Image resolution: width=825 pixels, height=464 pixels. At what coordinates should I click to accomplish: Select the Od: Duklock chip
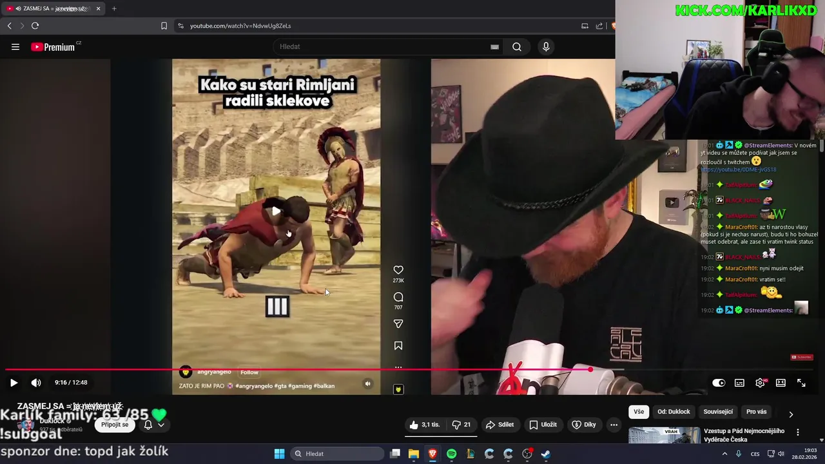[674, 412]
